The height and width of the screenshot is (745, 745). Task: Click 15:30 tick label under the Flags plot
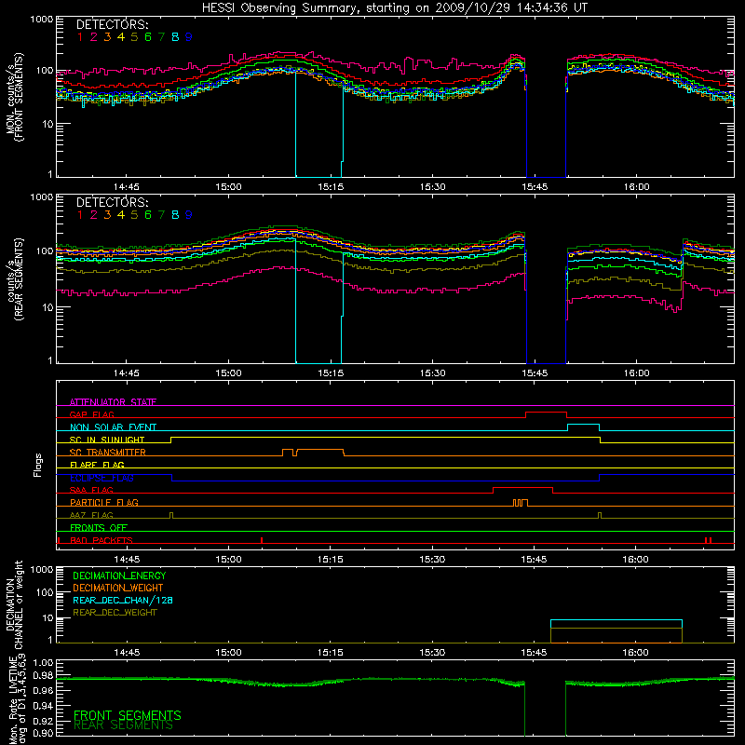pos(432,560)
